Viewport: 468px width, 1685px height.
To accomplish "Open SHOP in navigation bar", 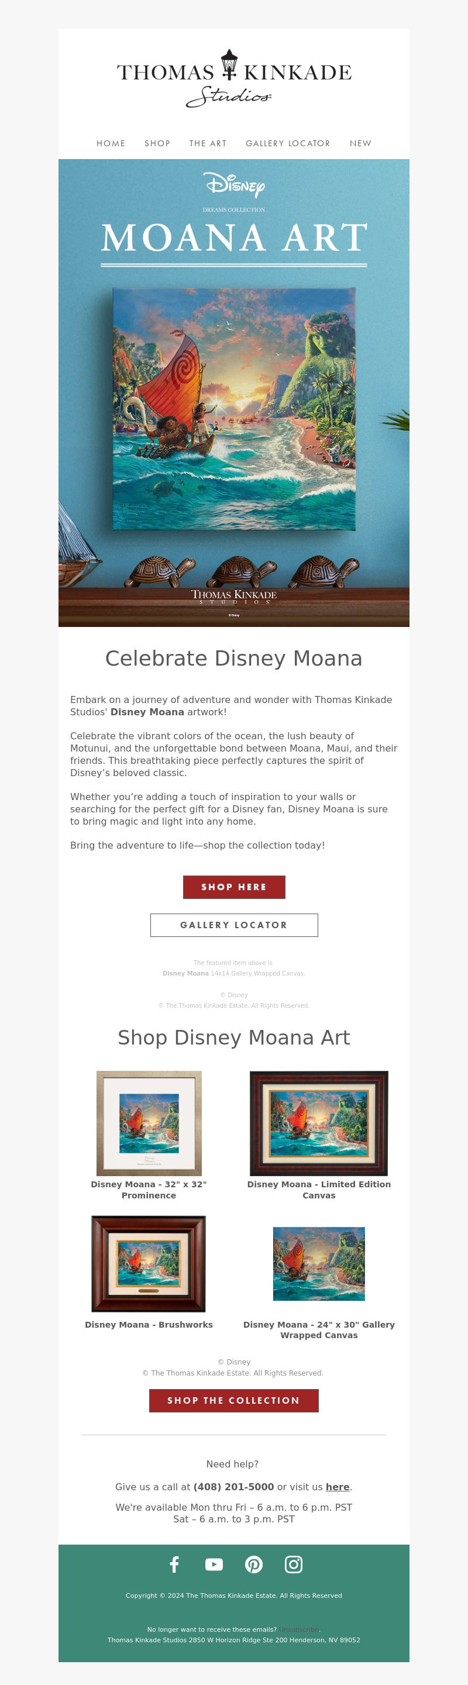I will pyautogui.click(x=157, y=143).
